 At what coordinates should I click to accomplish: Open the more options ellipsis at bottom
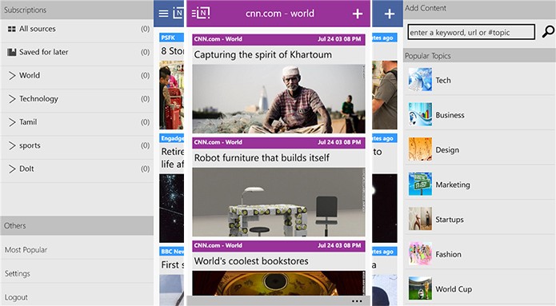point(357,301)
